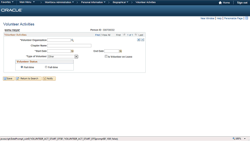Image resolution: width=250 pixels, height=141 pixels.
Task: Open New Window link
Action: [x=207, y=18]
